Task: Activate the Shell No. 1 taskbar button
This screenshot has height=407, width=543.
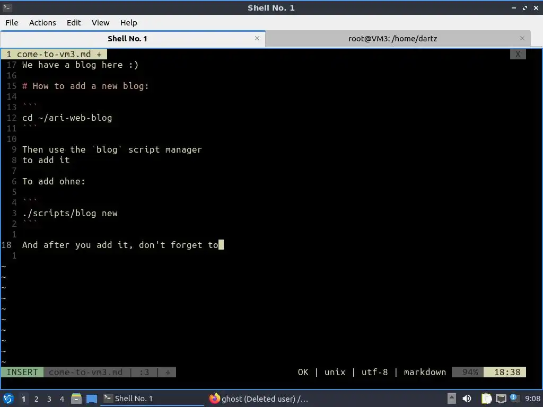Action: (x=152, y=399)
